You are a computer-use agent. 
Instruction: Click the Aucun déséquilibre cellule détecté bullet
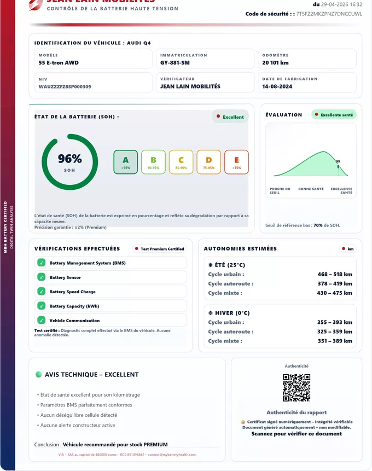(x=77, y=415)
